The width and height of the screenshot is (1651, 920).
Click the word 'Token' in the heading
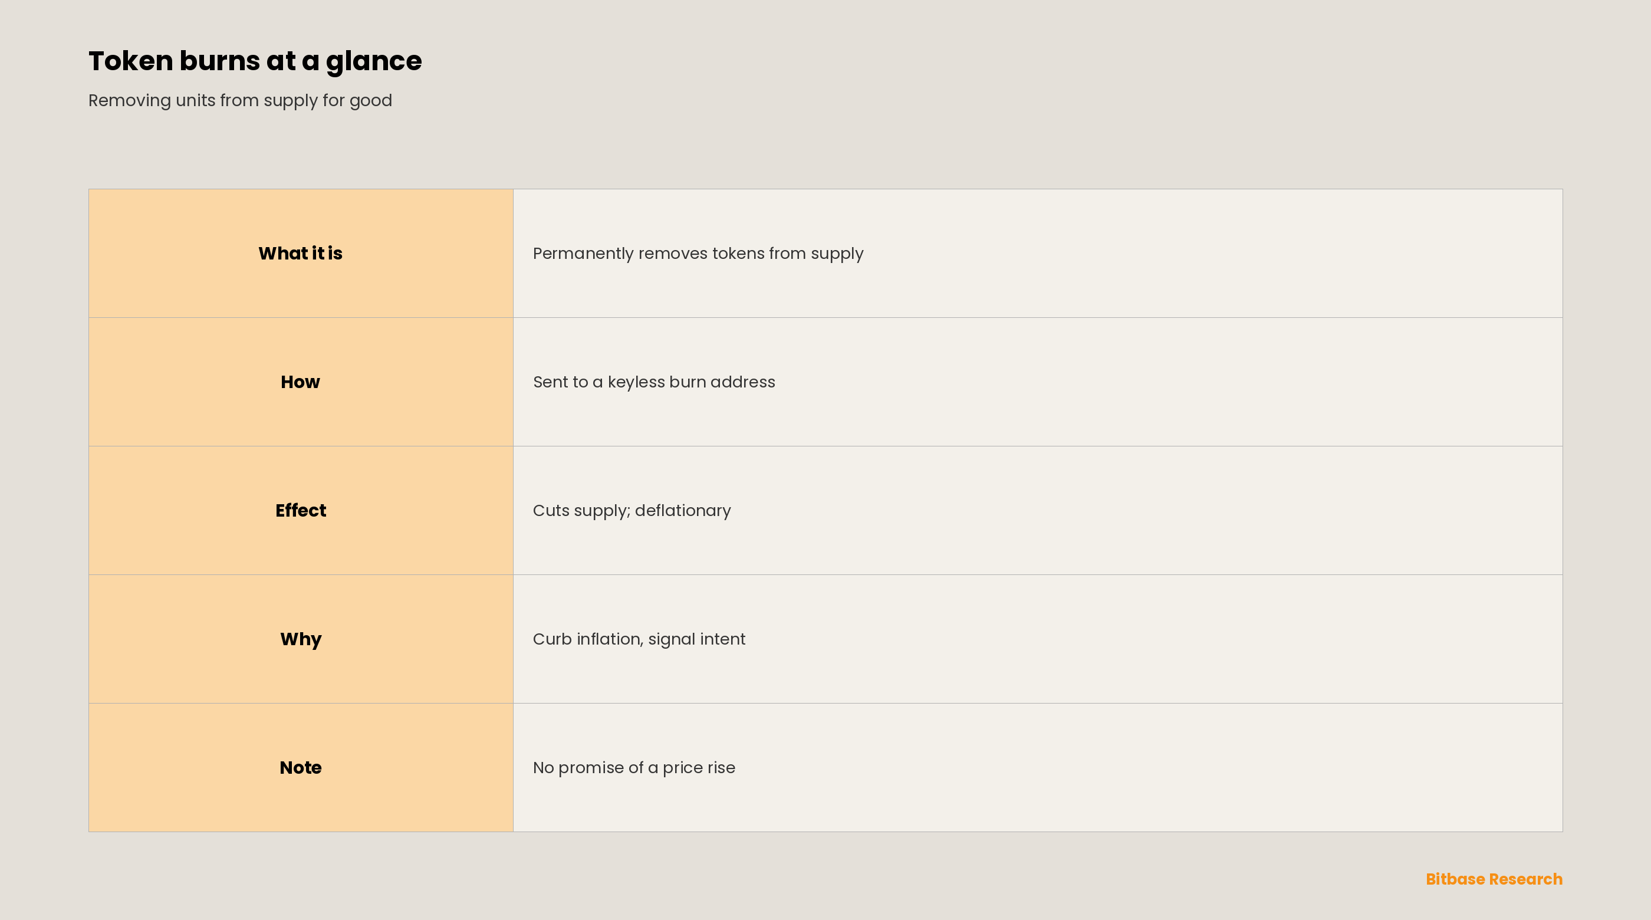pyautogui.click(x=131, y=61)
